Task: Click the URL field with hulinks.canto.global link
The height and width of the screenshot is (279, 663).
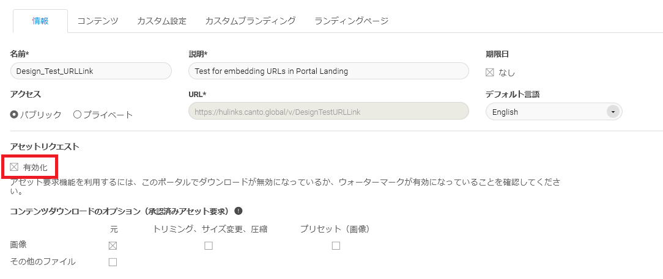Action: [328, 111]
